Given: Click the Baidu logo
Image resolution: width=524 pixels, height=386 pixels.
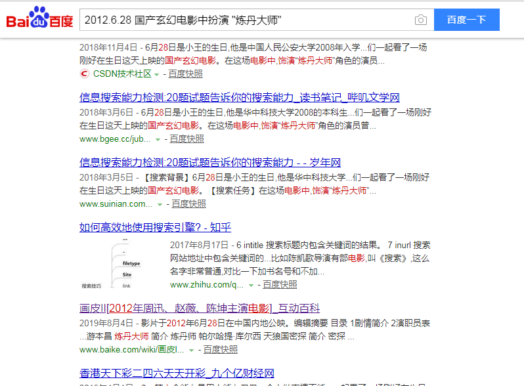Looking at the screenshot, I should pos(39,17).
